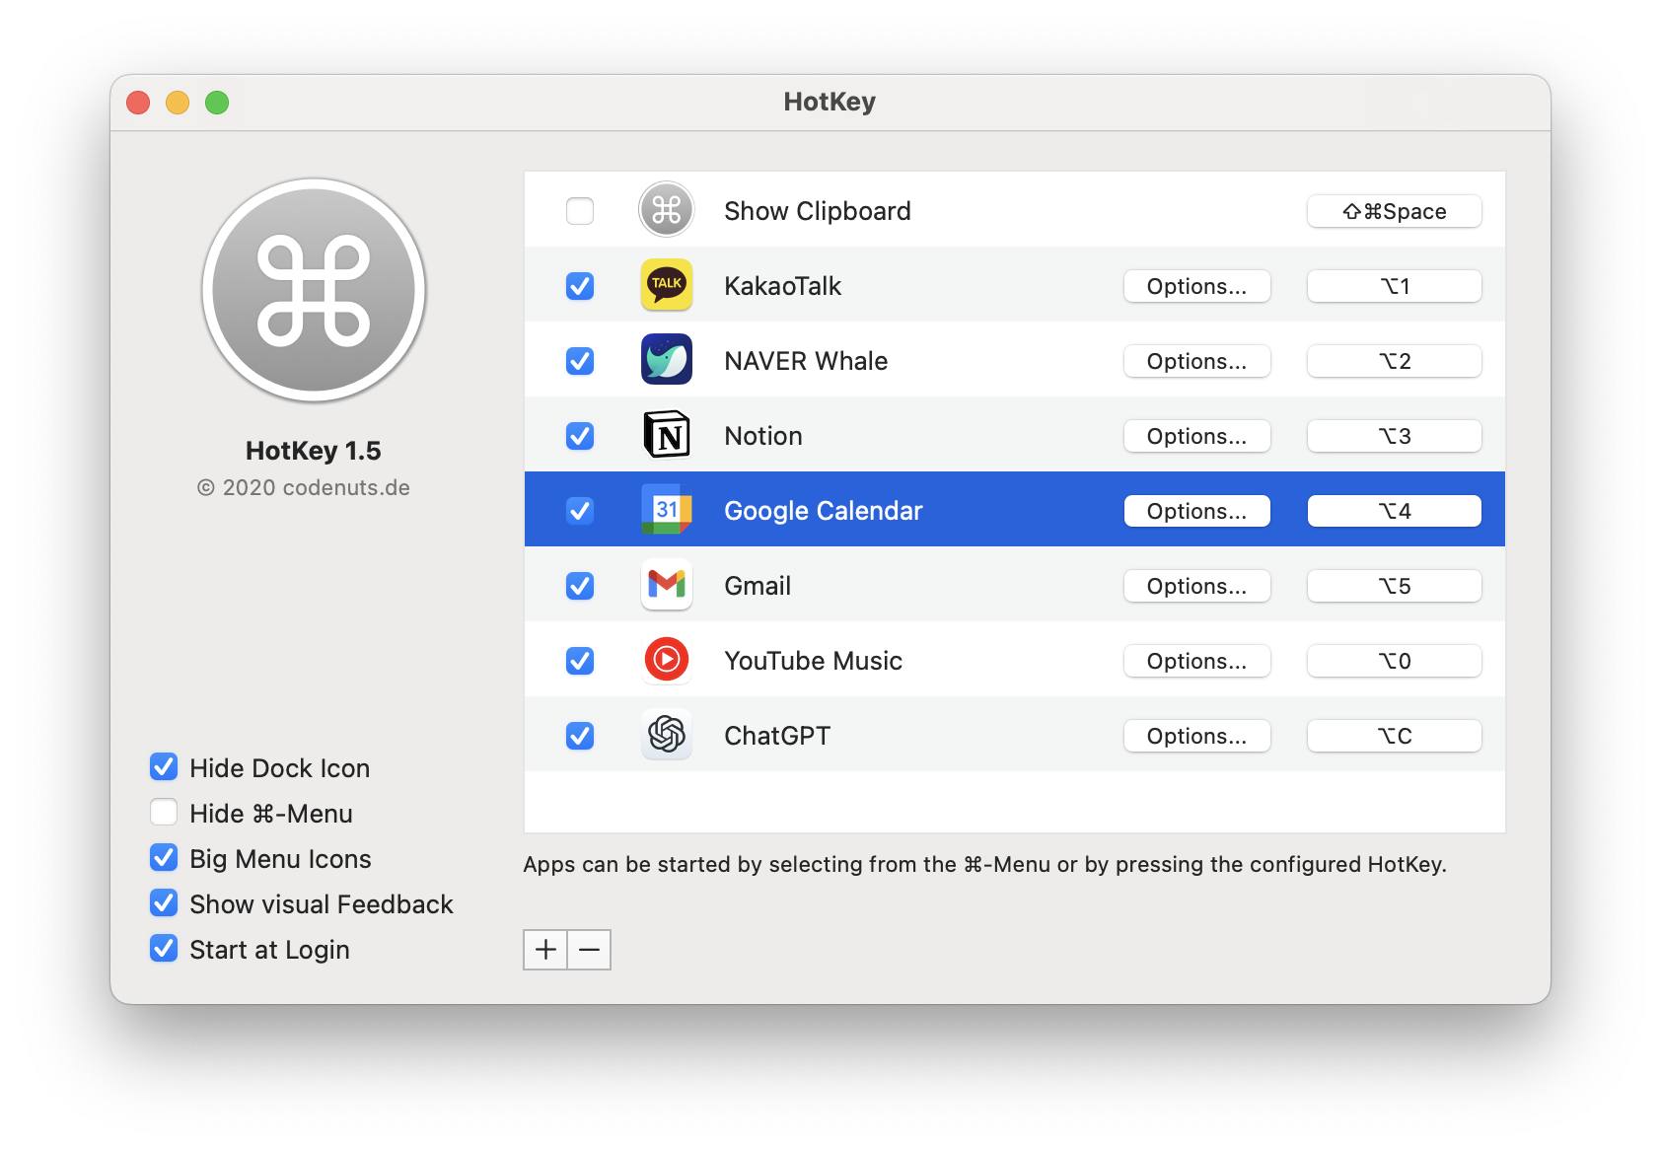Click the ⌥C hotkey field for ChatGPT
This screenshot has width=1661, height=1150.
tap(1395, 736)
